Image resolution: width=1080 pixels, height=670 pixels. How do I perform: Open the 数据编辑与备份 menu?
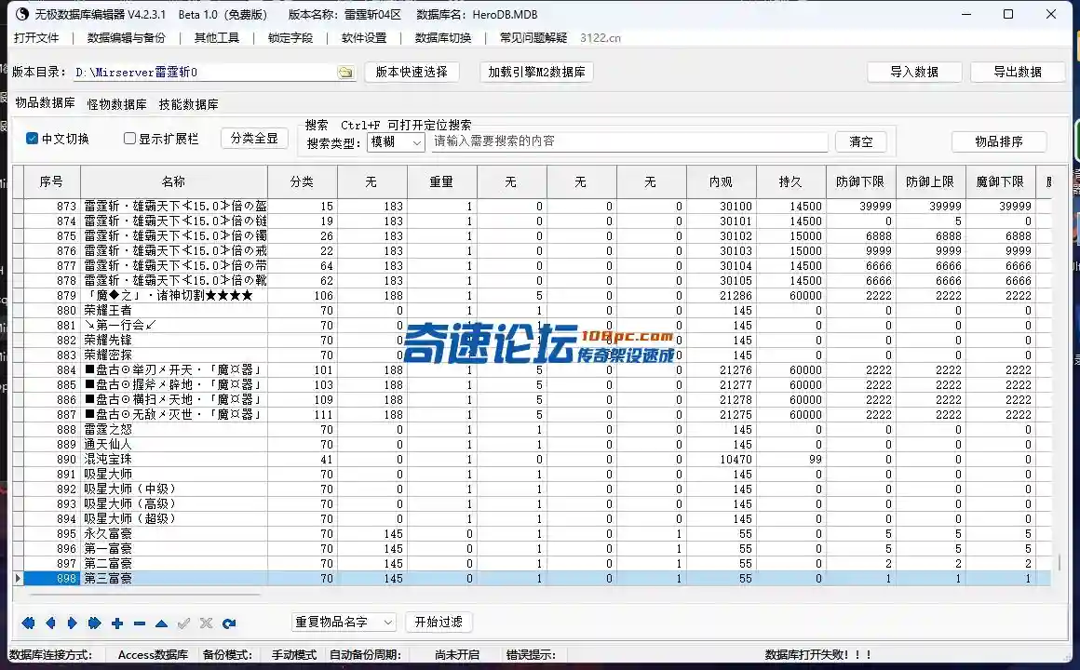126,38
